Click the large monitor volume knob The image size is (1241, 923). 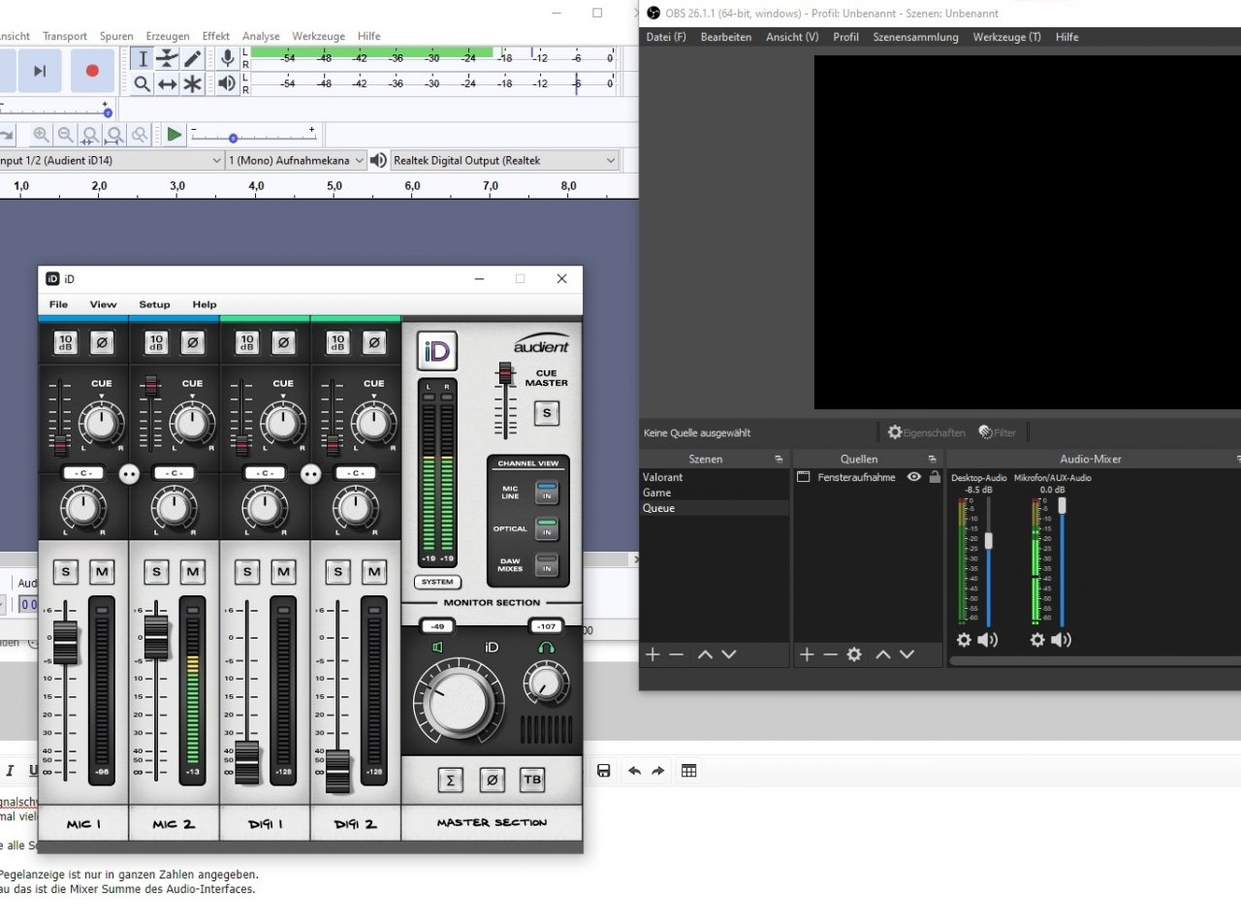coord(460,701)
